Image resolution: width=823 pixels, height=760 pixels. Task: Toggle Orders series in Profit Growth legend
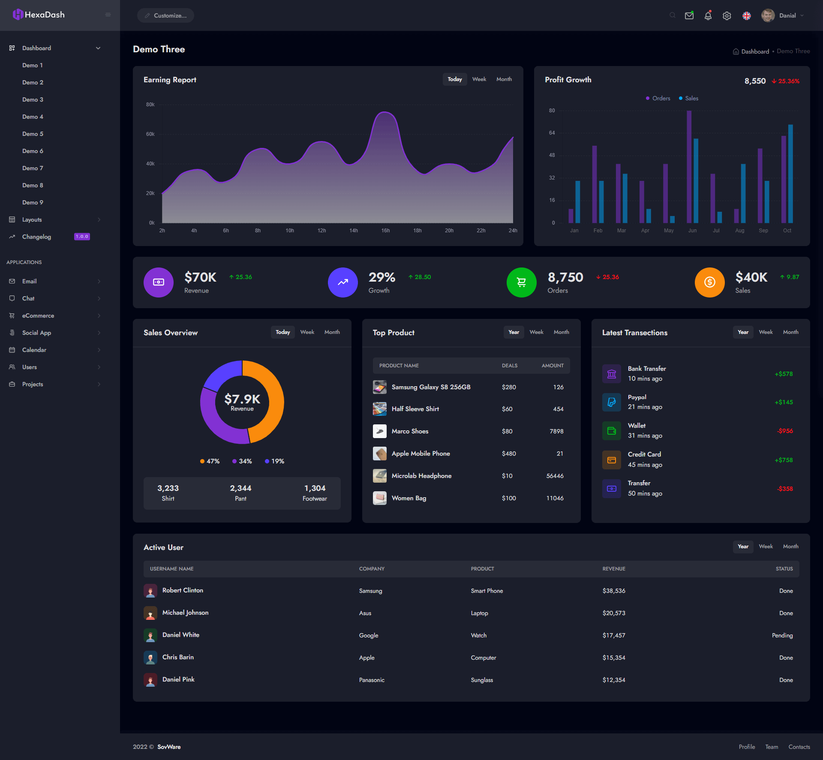(658, 99)
